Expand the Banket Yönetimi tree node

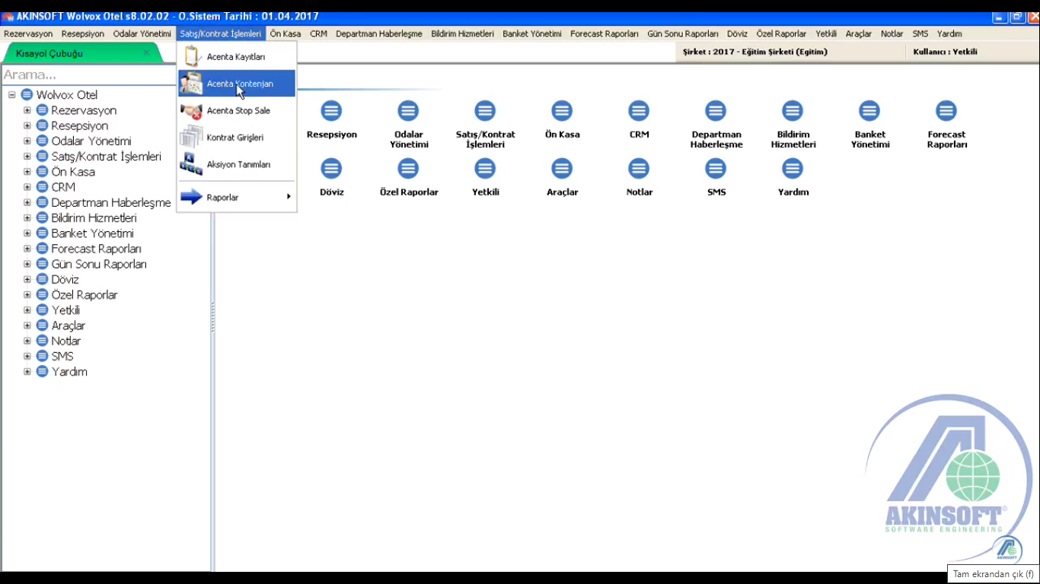point(27,233)
